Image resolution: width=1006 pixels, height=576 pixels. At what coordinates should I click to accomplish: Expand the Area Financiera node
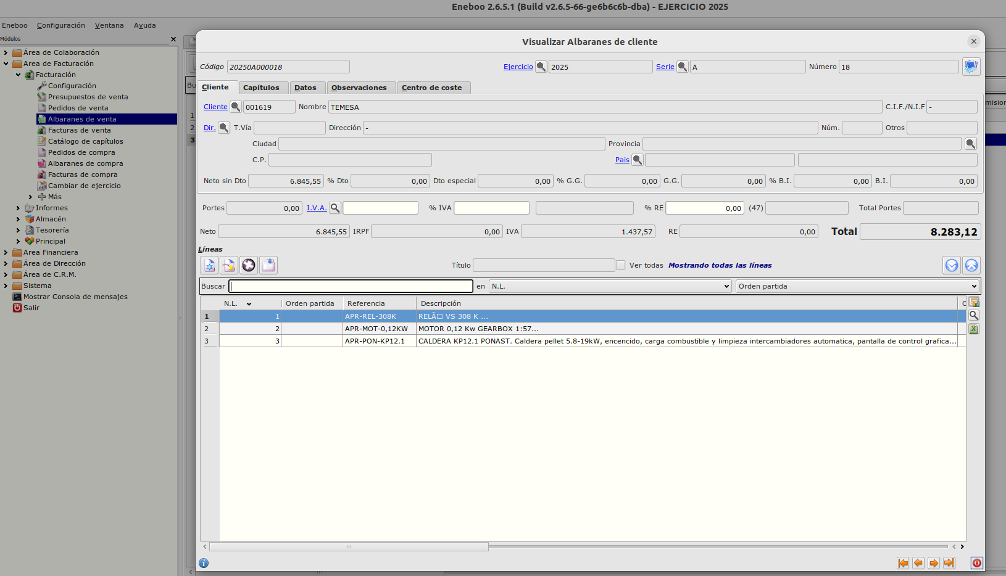coord(6,252)
